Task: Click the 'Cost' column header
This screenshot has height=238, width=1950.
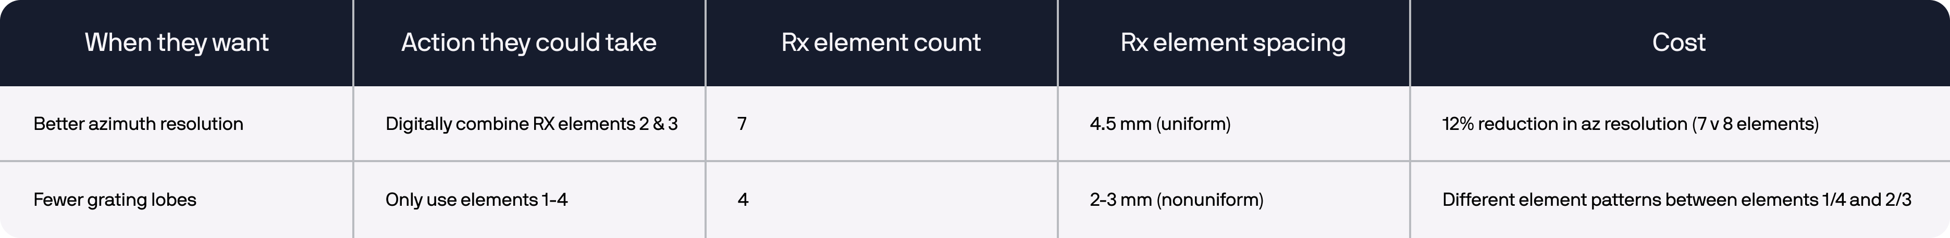Action: [x=1679, y=42]
